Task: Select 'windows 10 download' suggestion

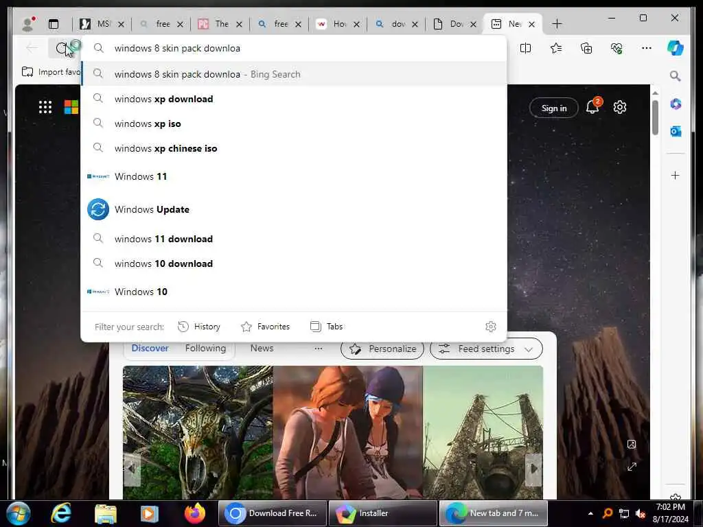Action: 294,263
